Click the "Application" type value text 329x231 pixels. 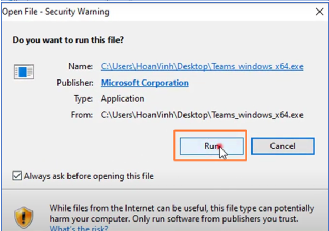[122, 98]
